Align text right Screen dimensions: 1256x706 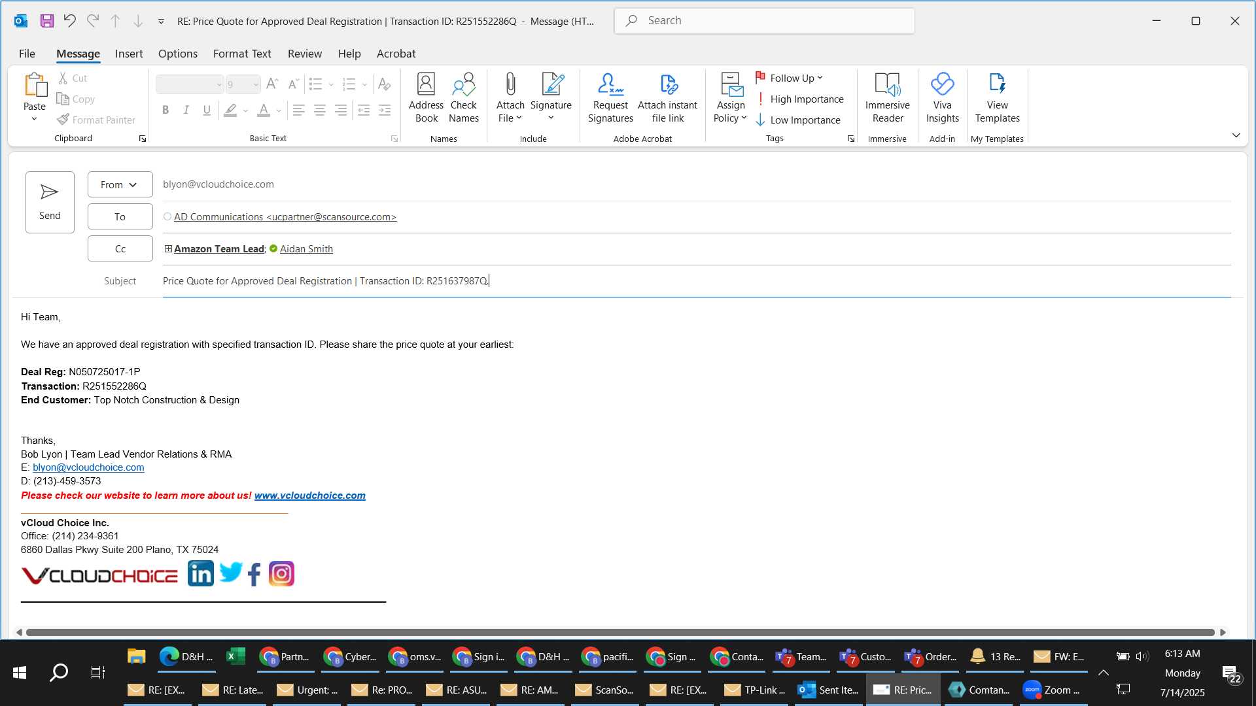tap(341, 110)
